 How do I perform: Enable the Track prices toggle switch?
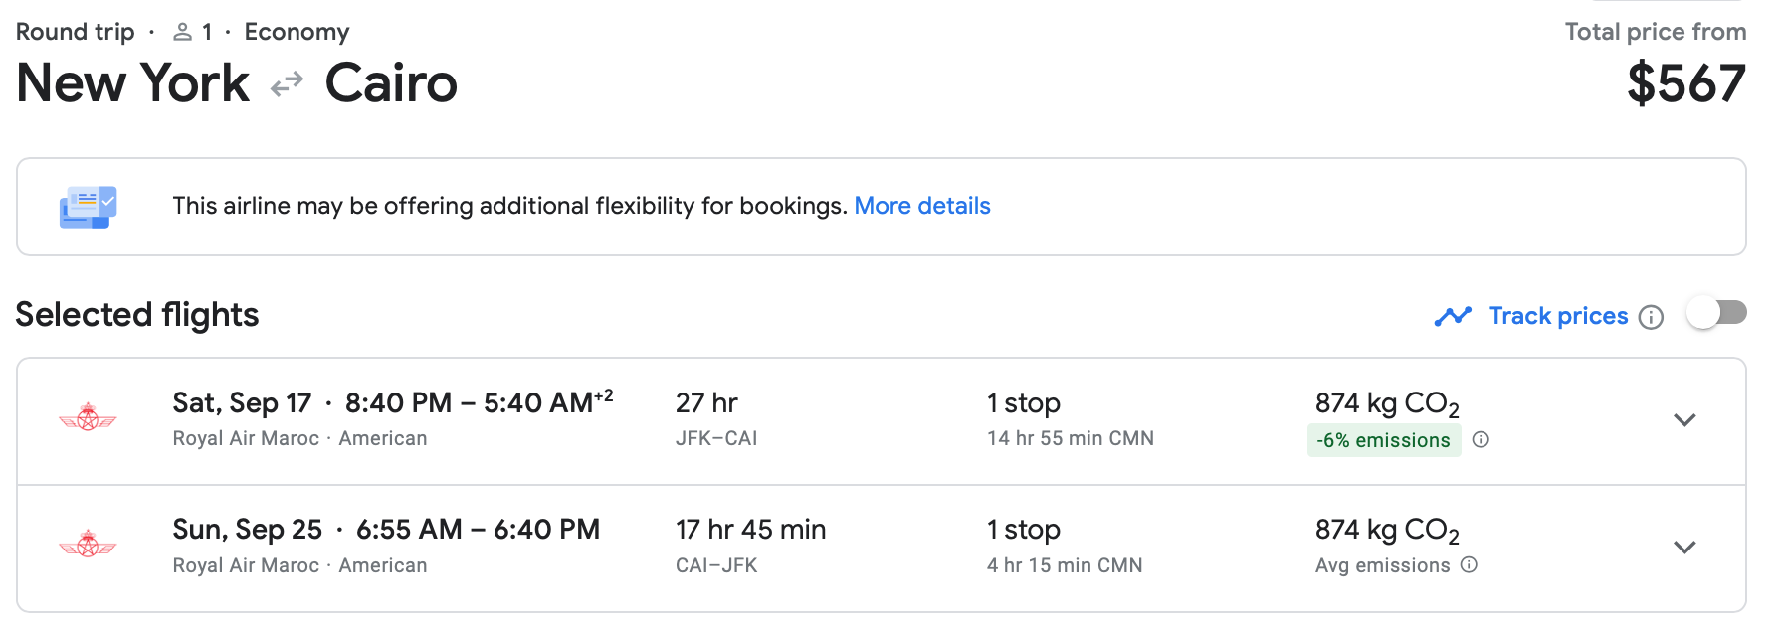click(x=1716, y=314)
